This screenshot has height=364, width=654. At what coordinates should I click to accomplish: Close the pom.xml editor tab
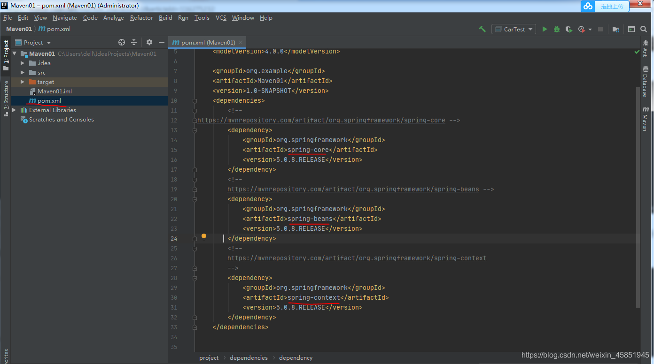[x=241, y=42]
